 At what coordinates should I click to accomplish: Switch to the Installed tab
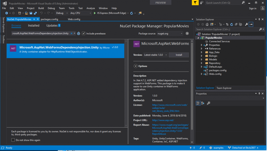pos(34,26)
